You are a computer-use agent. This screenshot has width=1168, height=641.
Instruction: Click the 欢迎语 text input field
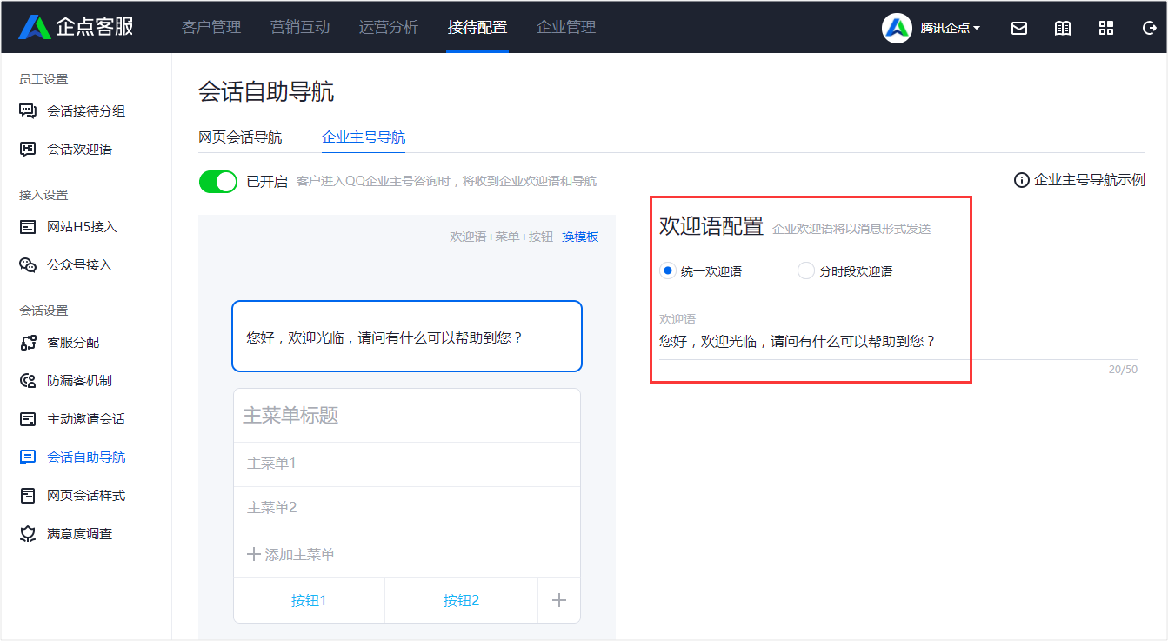[898, 341]
